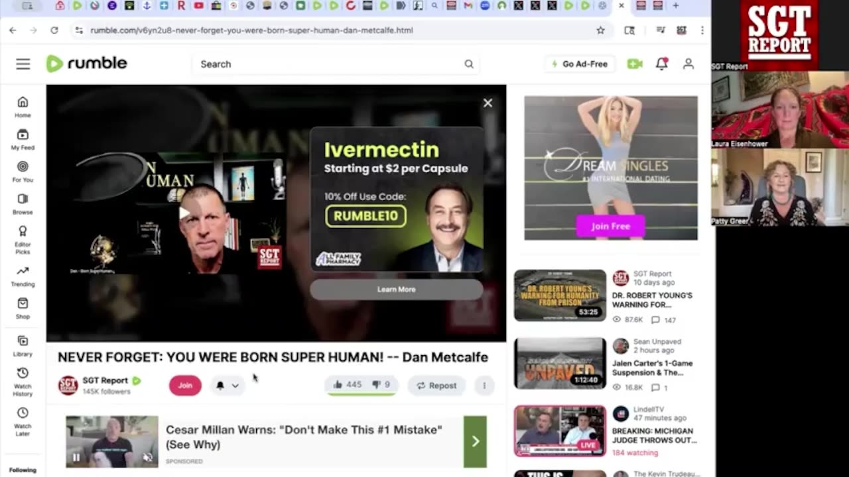Click LindellTV channel name

[648, 409]
